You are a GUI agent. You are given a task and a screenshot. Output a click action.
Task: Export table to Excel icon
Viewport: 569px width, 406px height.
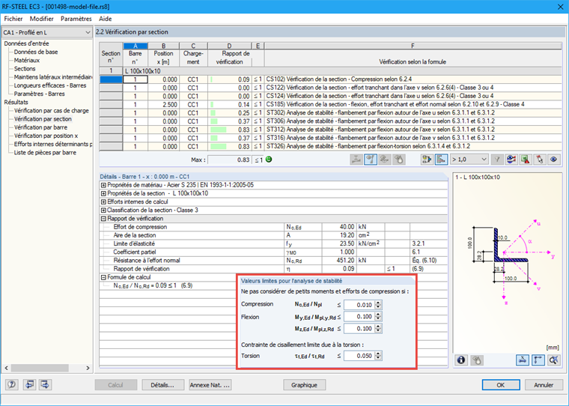point(525,160)
